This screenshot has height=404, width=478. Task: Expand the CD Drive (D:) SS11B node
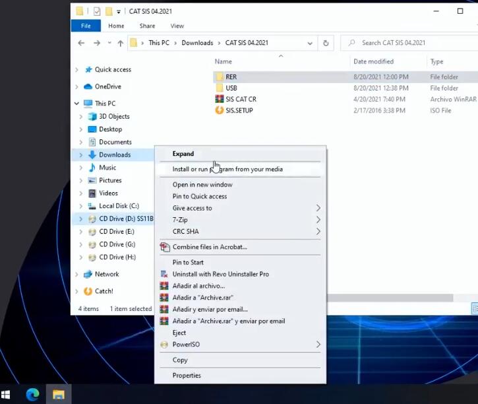tap(81, 219)
